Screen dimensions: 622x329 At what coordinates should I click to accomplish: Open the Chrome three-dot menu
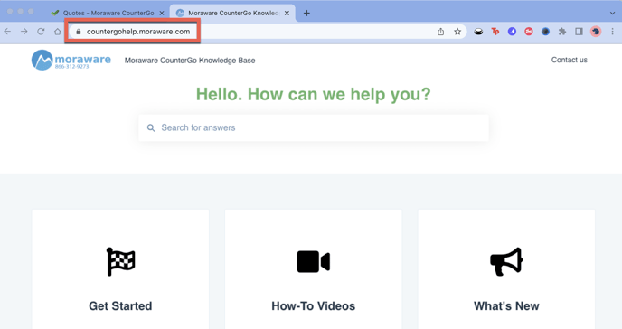[612, 32]
